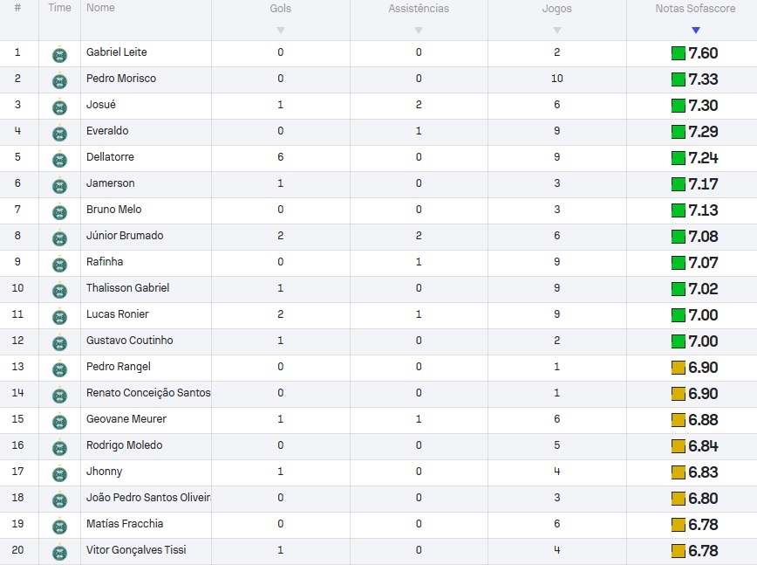The image size is (757, 565).
Task: Open the player Josué
Action: [x=101, y=105]
